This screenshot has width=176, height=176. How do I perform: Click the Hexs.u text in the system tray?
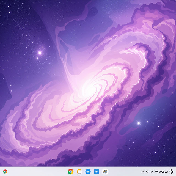pyautogui.click(x=161, y=171)
